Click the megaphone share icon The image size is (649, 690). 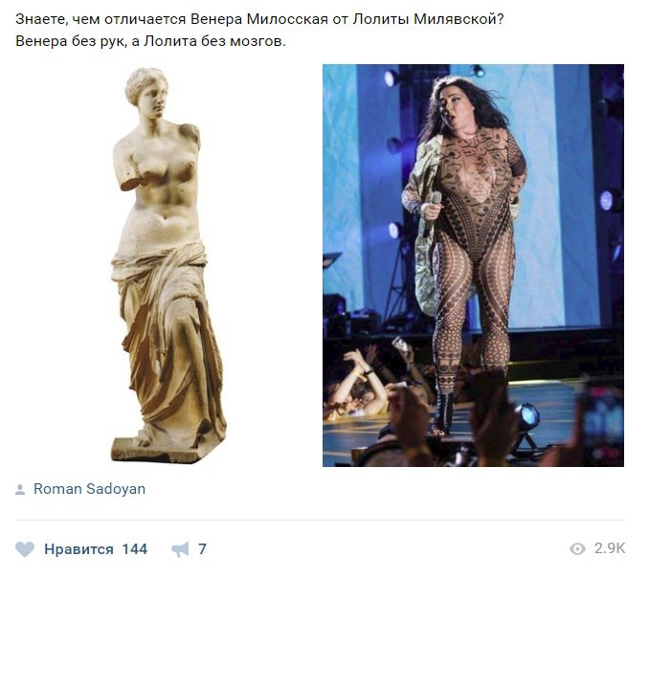180,549
